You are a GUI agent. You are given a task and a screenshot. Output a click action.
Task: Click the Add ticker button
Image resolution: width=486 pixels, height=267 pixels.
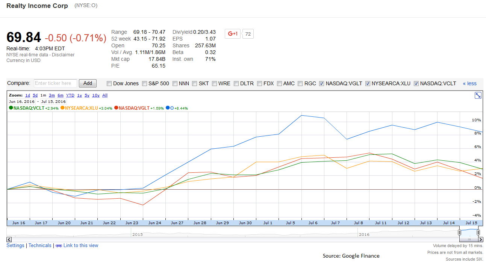(88, 83)
